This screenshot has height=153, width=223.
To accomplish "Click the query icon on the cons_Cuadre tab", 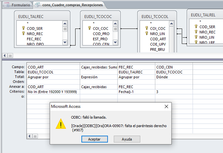I will click(x=38, y=5).
